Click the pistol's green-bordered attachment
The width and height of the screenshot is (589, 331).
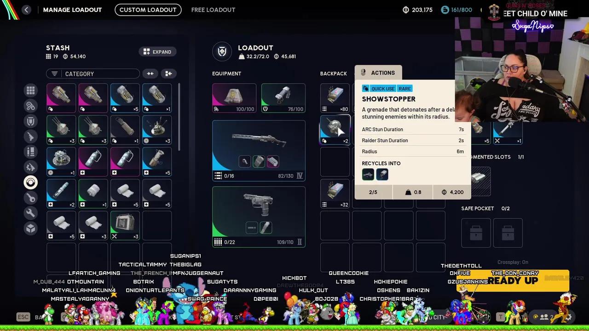pyautogui.click(x=266, y=228)
